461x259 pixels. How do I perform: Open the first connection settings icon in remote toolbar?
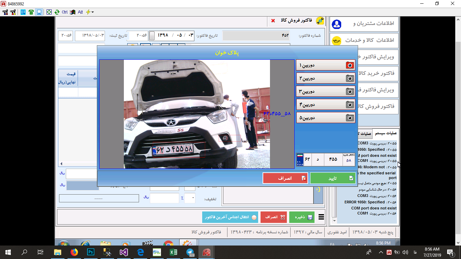click(x=5, y=12)
